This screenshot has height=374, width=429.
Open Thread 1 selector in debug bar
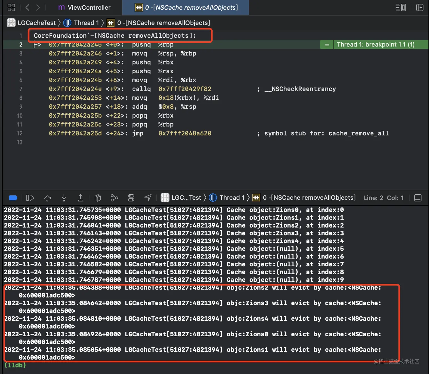pyautogui.click(x=232, y=197)
